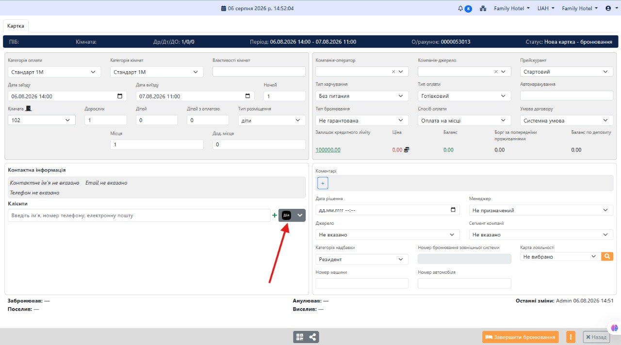This screenshot has height=345, width=621.
Task: Open calendar picker for Дата виїзду
Action: 247,96
